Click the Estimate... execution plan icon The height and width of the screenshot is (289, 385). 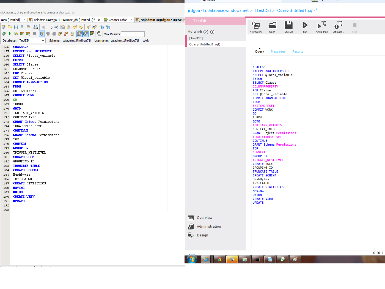point(338,27)
